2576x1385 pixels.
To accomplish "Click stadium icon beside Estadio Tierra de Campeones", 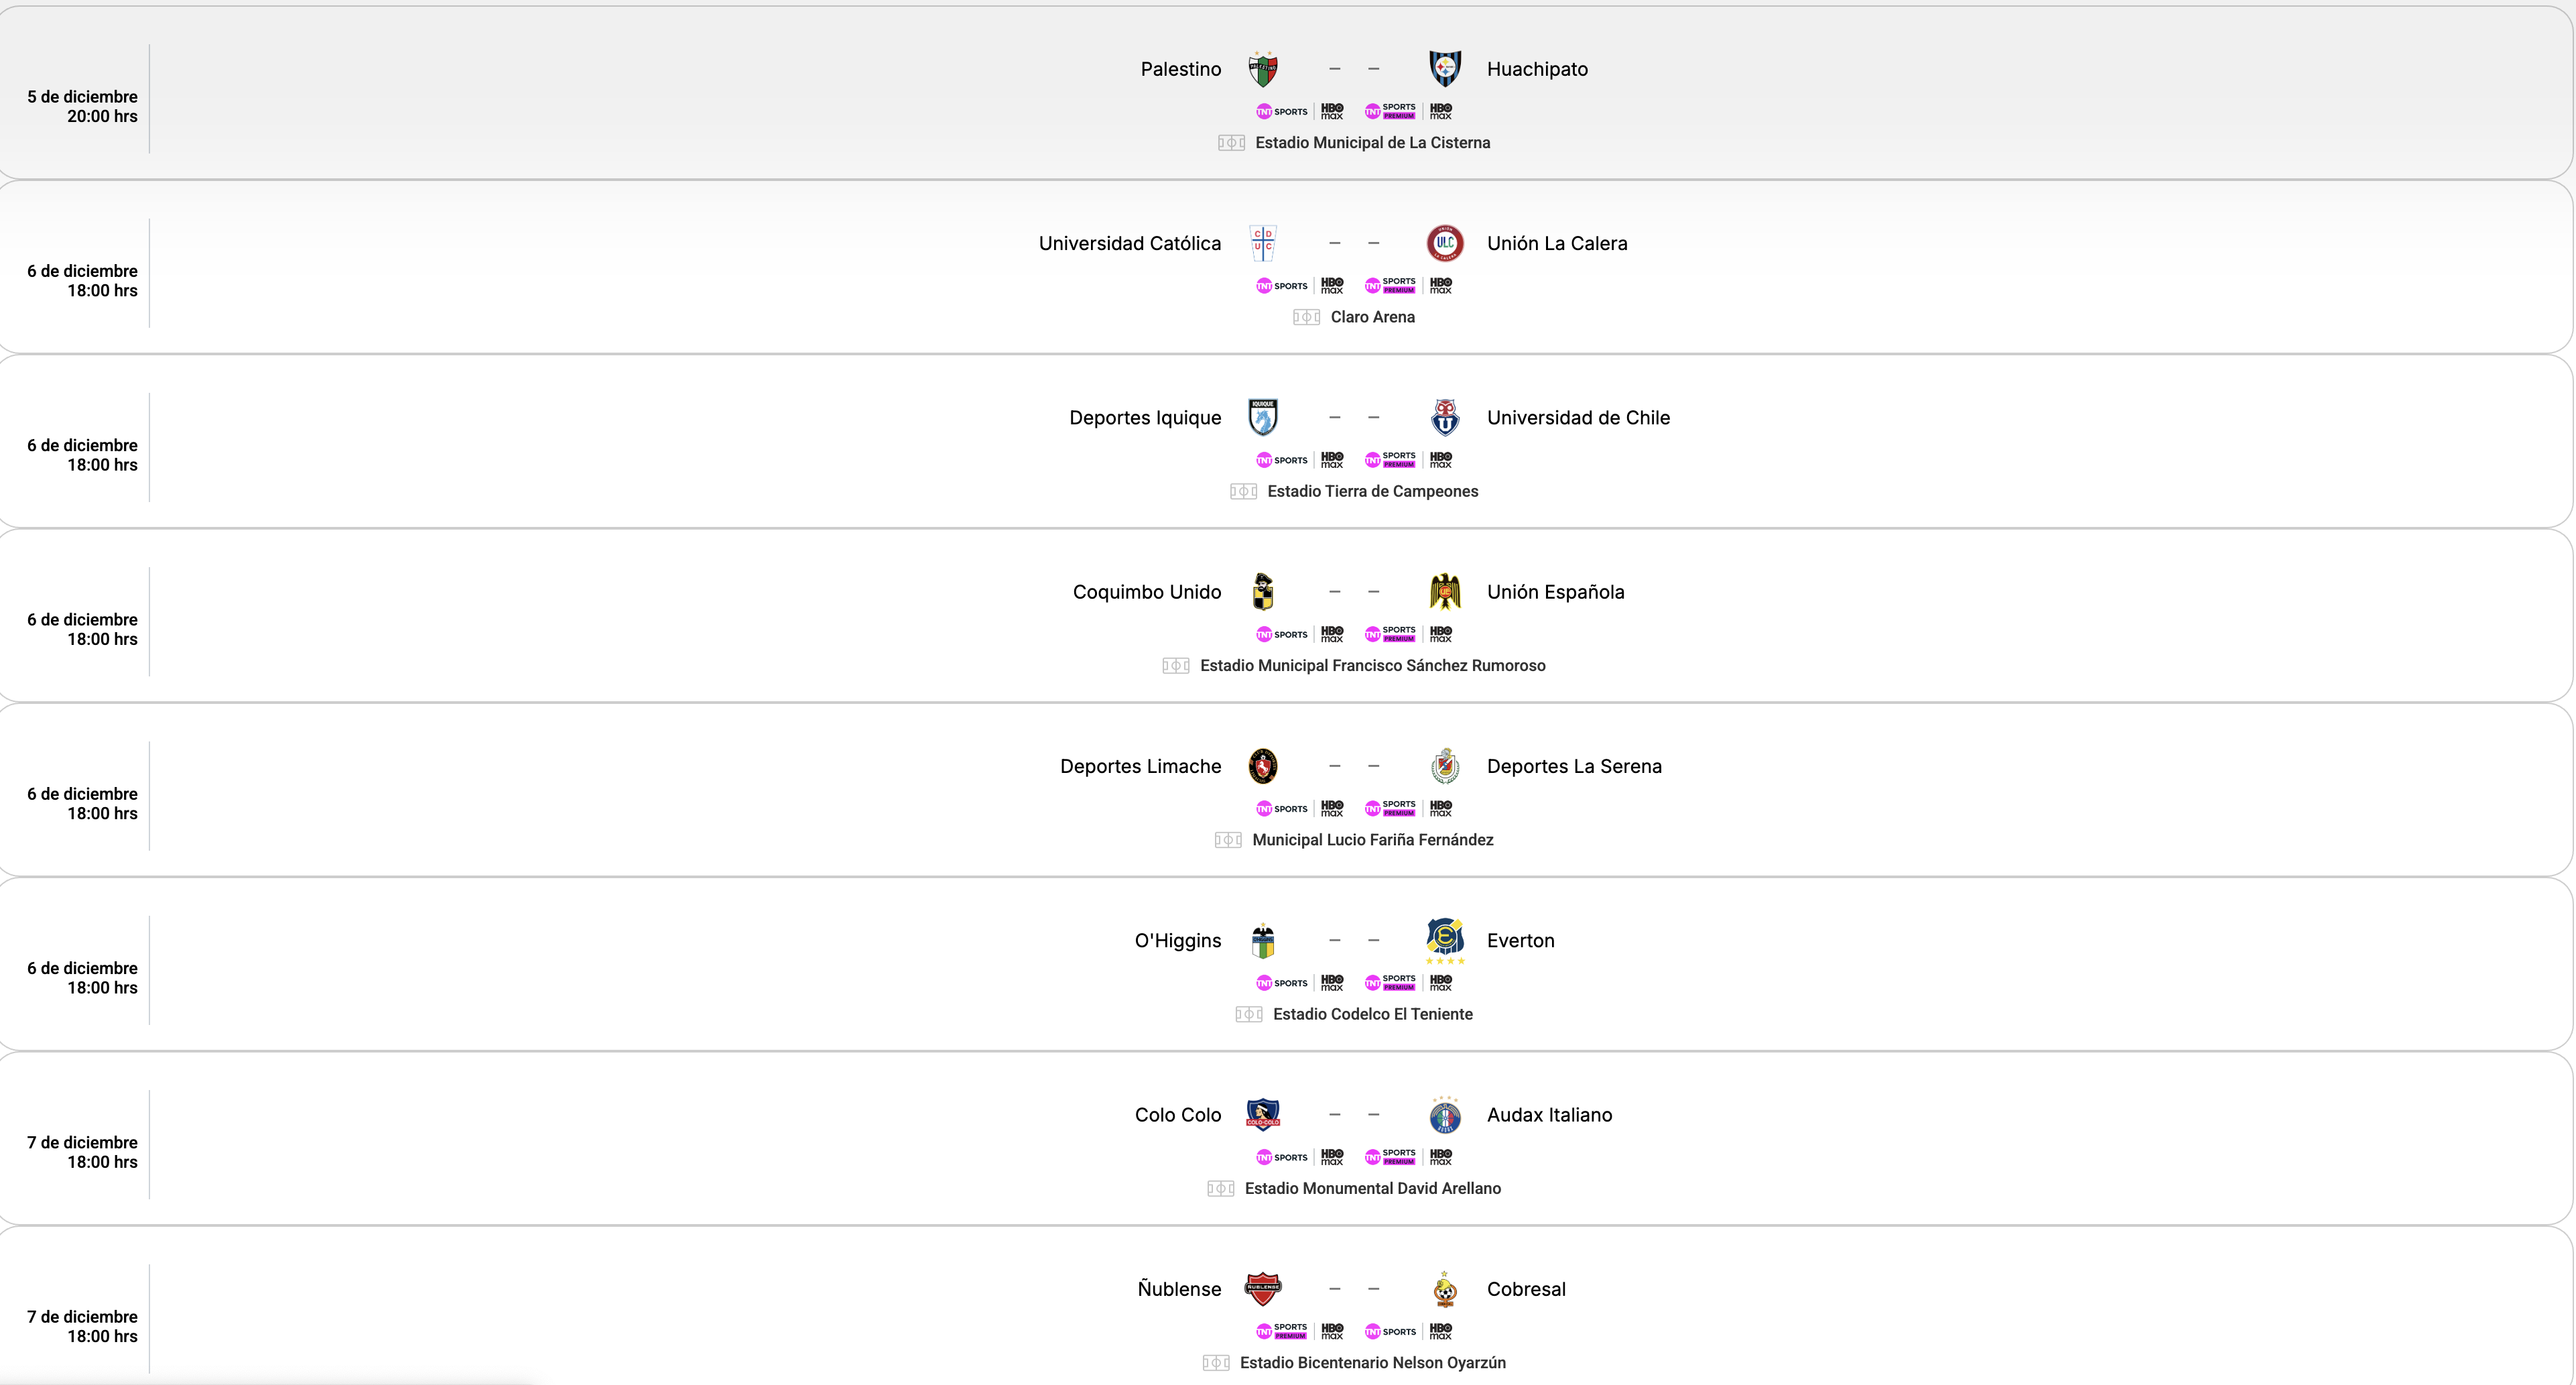I will [1243, 491].
